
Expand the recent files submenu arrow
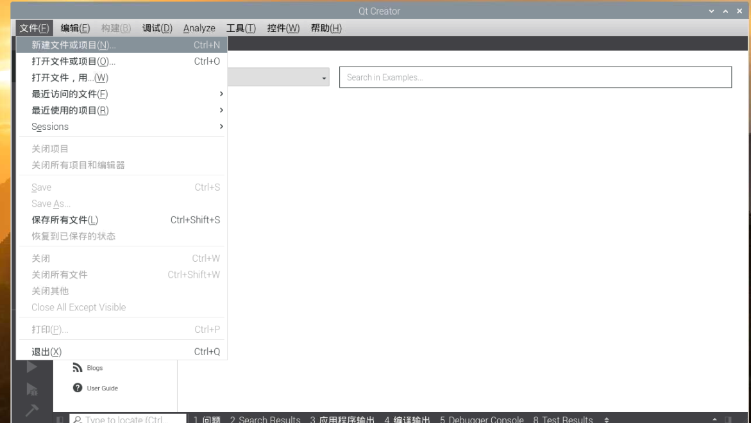coord(221,93)
